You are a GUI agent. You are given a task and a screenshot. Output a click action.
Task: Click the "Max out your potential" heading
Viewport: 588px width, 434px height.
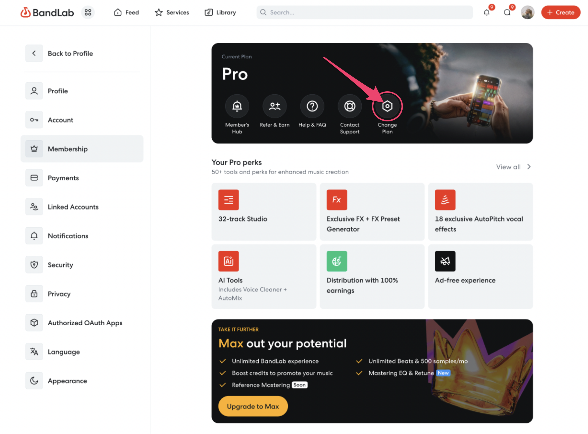coord(282,343)
